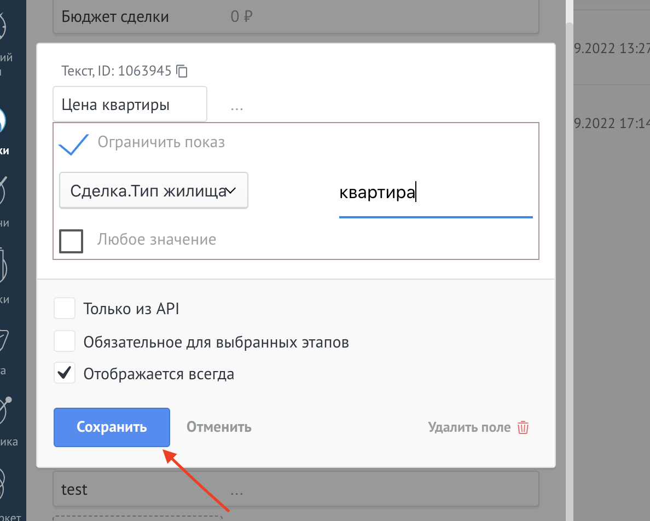Image resolution: width=650 pixels, height=521 pixels.
Task: Check Обязательное для выбранных этапов
Action: point(65,343)
